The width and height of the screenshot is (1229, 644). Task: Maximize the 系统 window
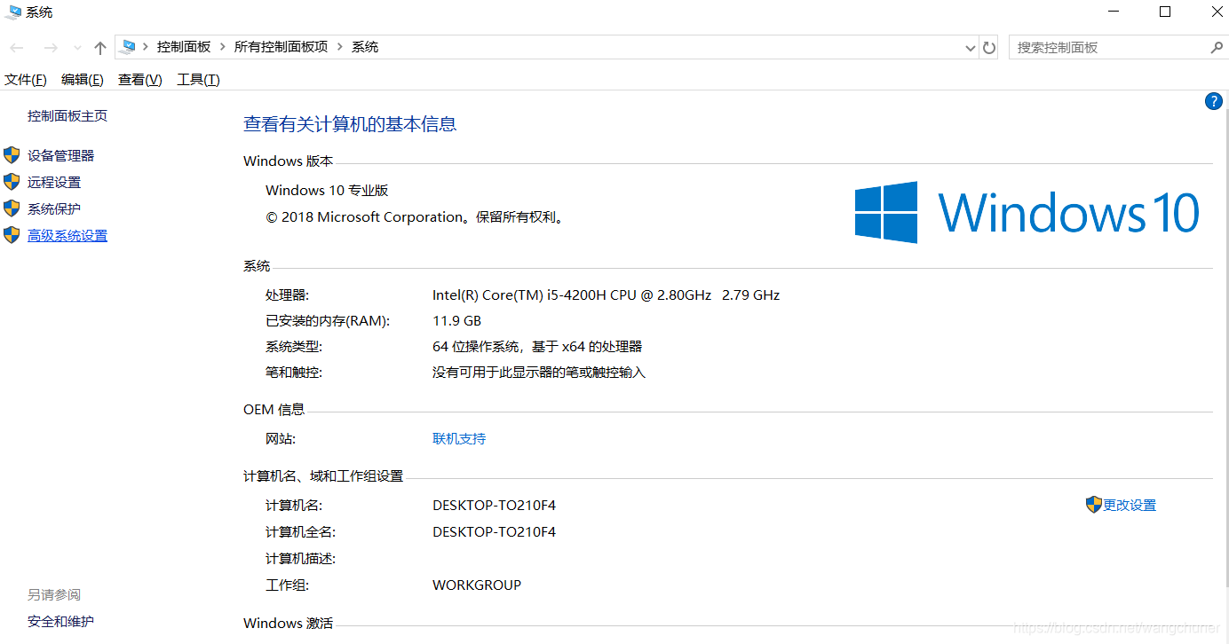point(1165,12)
